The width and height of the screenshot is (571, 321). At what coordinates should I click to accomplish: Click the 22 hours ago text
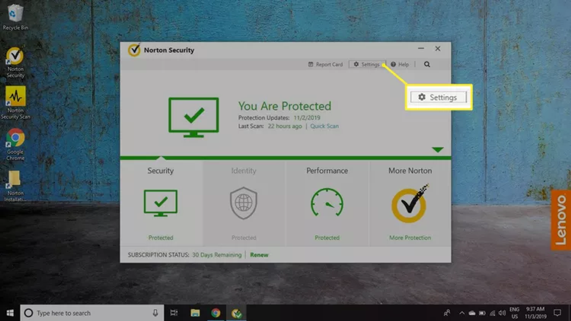[x=285, y=126]
